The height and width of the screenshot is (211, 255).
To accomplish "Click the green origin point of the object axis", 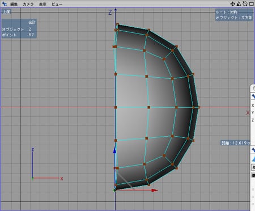I will pyautogui.click(x=114, y=190).
